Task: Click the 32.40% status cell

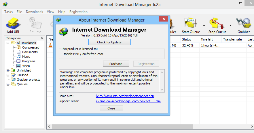Action: coord(188,45)
